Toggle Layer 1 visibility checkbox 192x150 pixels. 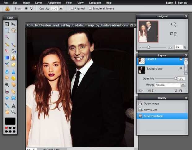pos(181,59)
